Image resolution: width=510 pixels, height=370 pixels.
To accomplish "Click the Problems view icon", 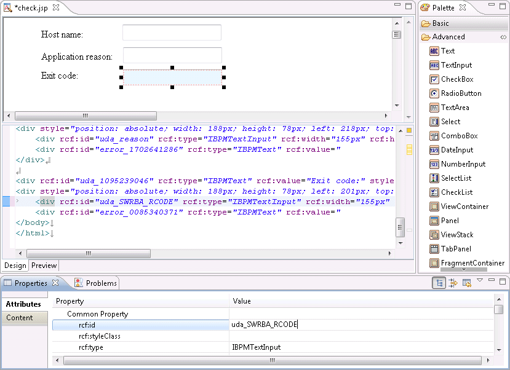I will click(78, 283).
